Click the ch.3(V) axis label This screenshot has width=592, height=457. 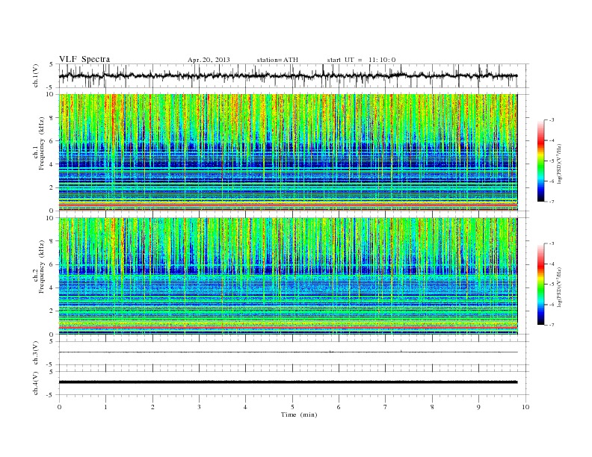[x=36, y=353]
